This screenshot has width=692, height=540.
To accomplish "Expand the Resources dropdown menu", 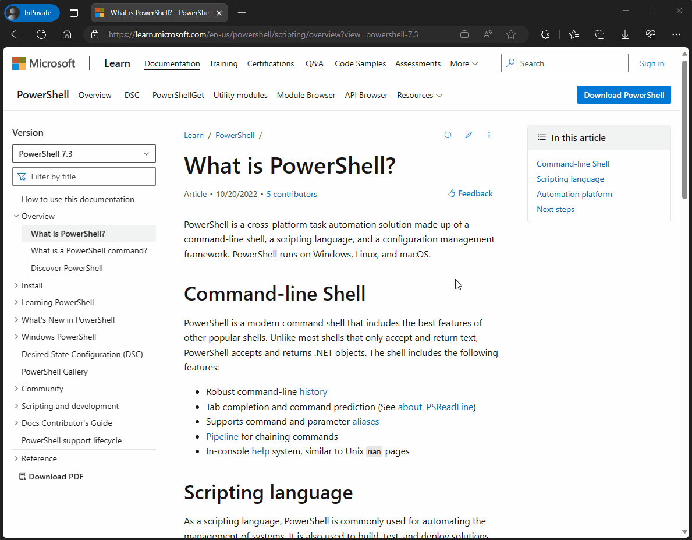I will pyautogui.click(x=419, y=95).
